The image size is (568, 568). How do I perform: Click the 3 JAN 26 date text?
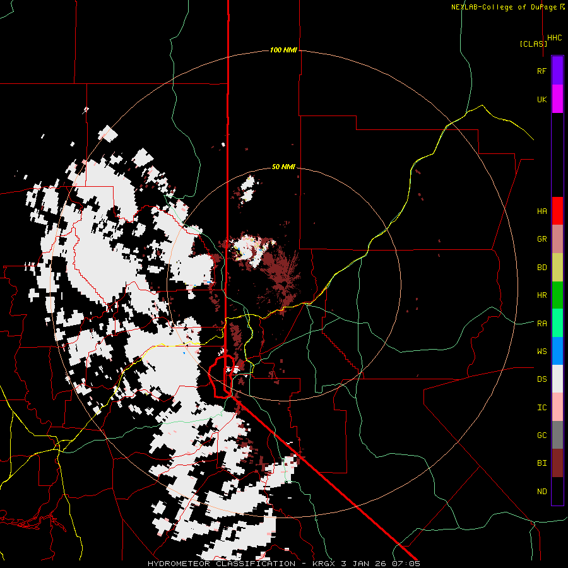(365, 564)
